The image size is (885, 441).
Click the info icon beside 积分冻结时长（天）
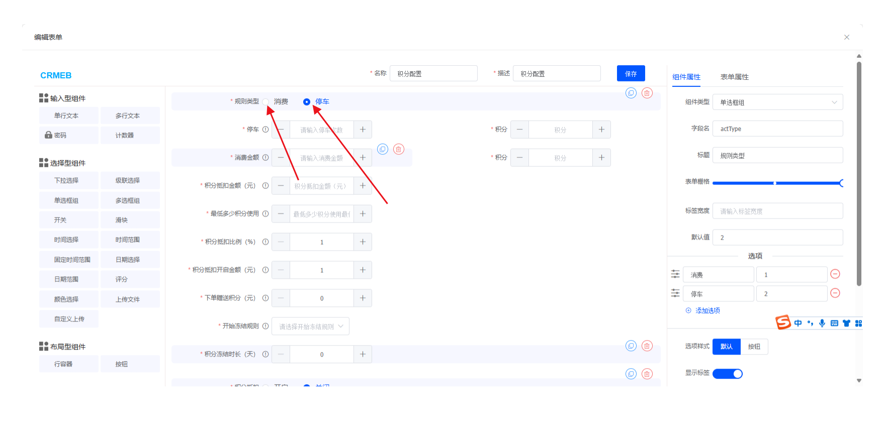pyautogui.click(x=265, y=355)
